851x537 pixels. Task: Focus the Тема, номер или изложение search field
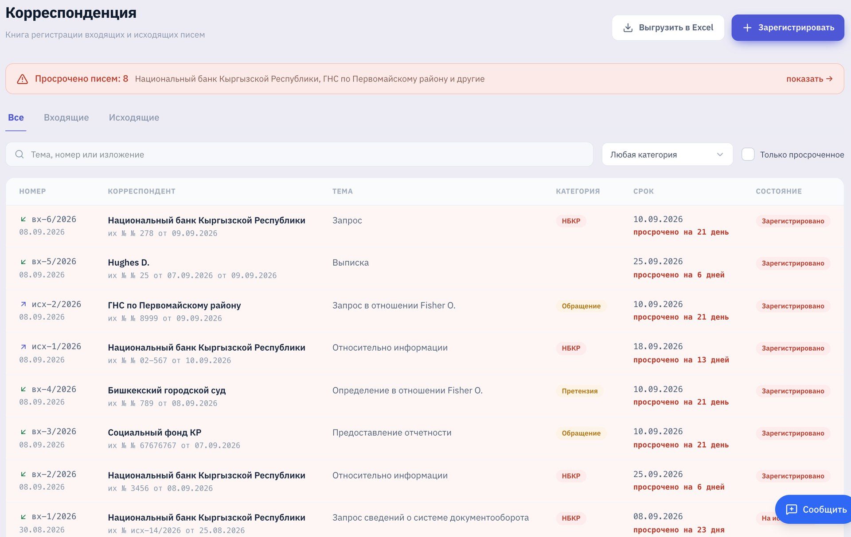(299, 154)
